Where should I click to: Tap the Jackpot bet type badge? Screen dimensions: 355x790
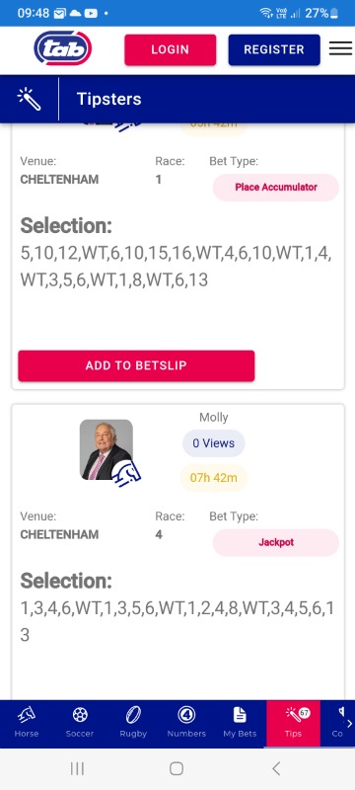pyautogui.click(x=276, y=542)
